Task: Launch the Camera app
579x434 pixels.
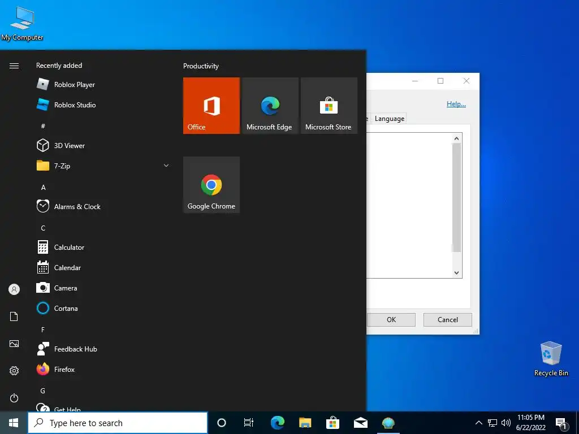Action: [103, 288]
